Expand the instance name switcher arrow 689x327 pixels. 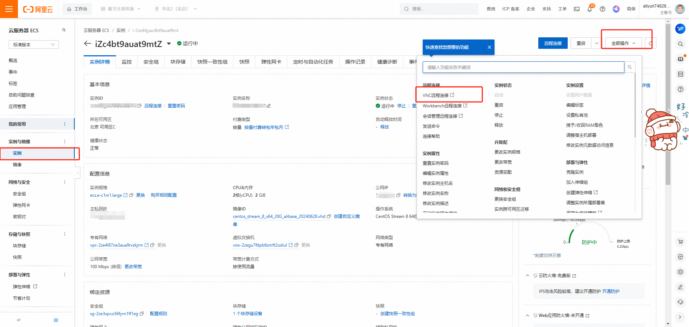click(x=169, y=44)
